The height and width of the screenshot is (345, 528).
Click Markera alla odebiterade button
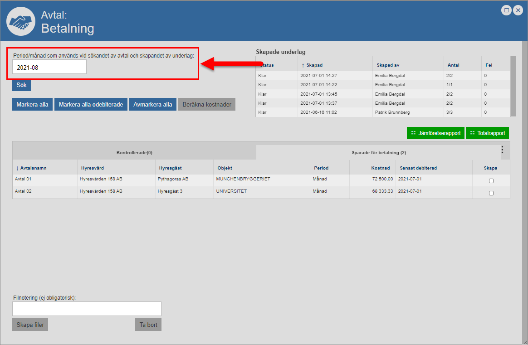click(x=91, y=104)
